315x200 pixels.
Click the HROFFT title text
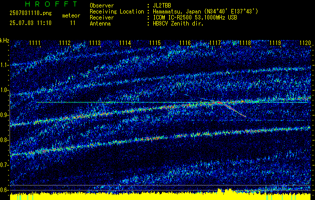tap(51, 4)
